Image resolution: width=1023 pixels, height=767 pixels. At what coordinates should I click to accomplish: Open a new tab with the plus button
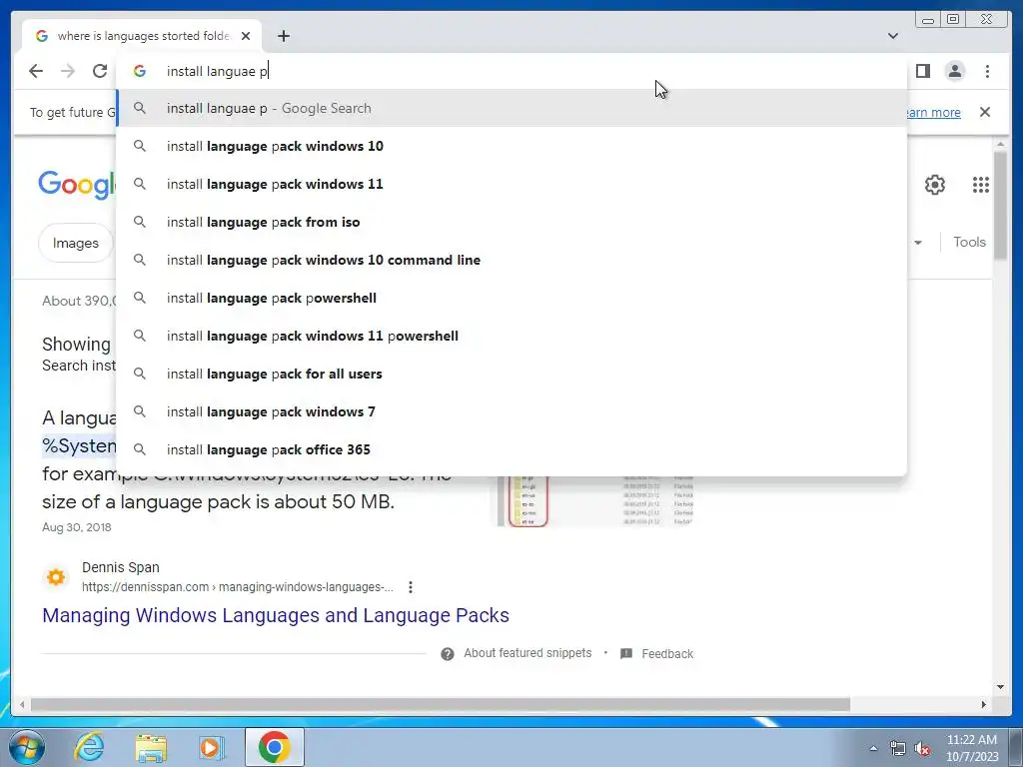tap(283, 36)
